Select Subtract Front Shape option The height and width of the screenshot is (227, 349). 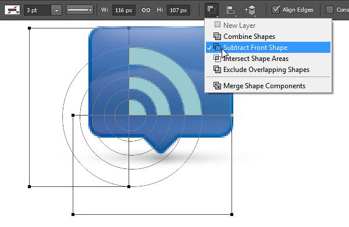point(268,48)
